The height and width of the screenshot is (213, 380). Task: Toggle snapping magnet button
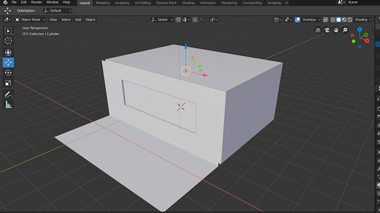[x=178, y=19]
